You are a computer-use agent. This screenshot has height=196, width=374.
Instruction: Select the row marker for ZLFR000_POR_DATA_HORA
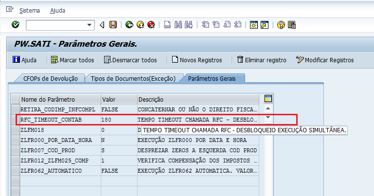[x=15, y=140]
